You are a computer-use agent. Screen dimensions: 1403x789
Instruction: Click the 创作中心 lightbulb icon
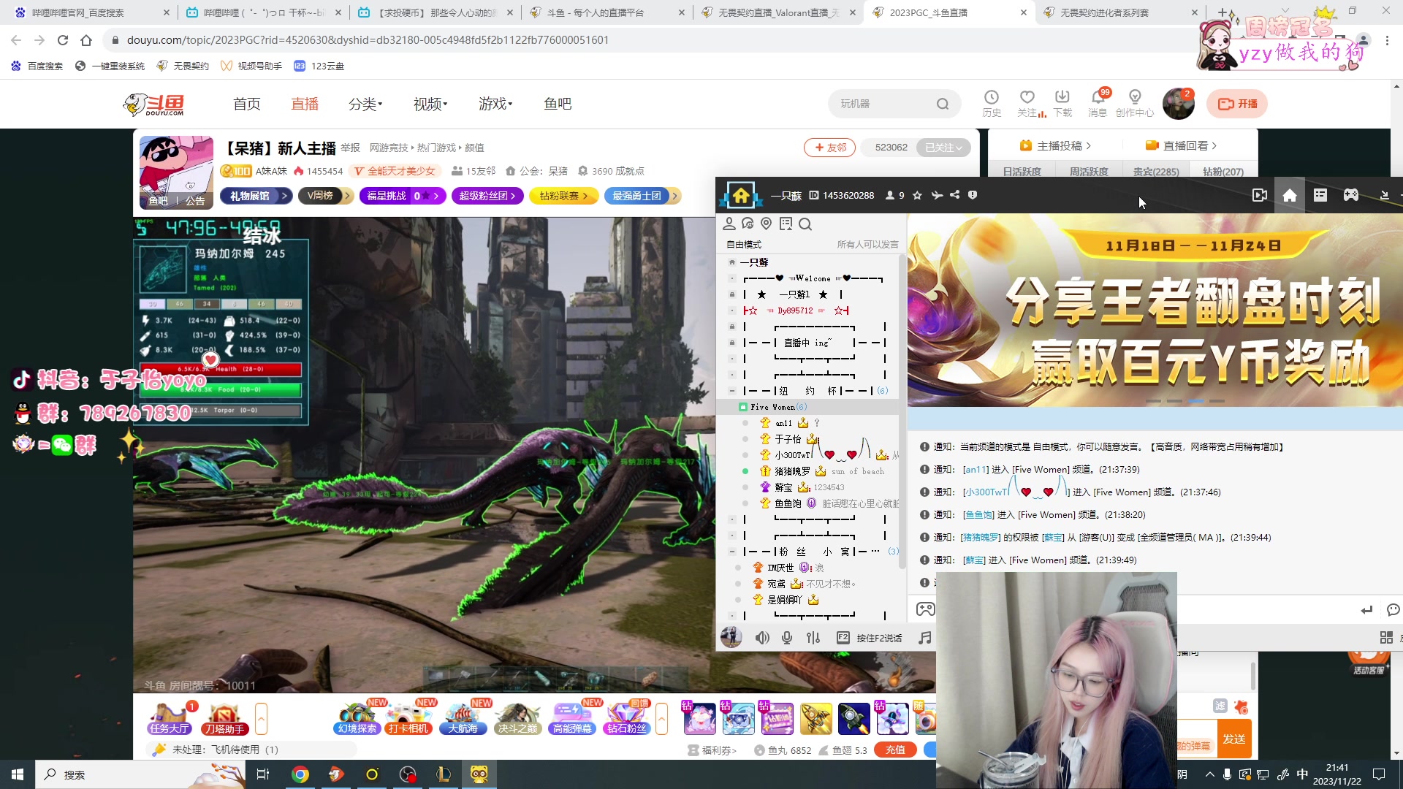(x=1135, y=103)
